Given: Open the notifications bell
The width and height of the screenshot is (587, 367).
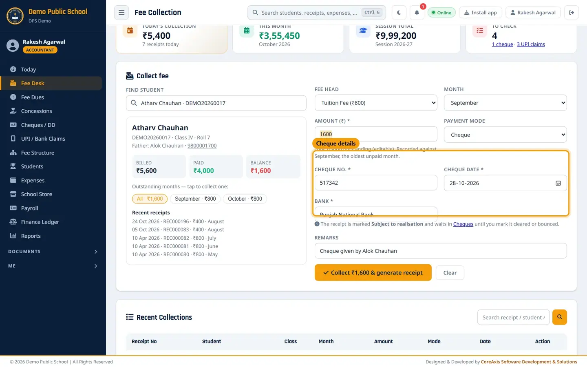Looking at the screenshot, I should 417,13.
